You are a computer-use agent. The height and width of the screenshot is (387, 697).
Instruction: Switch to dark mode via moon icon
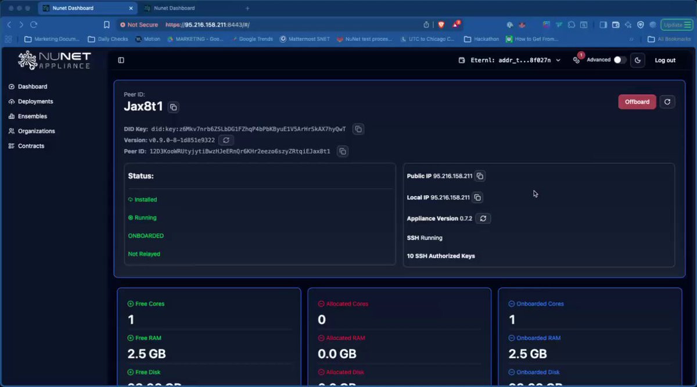pyautogui.click(x=637, y=60)
